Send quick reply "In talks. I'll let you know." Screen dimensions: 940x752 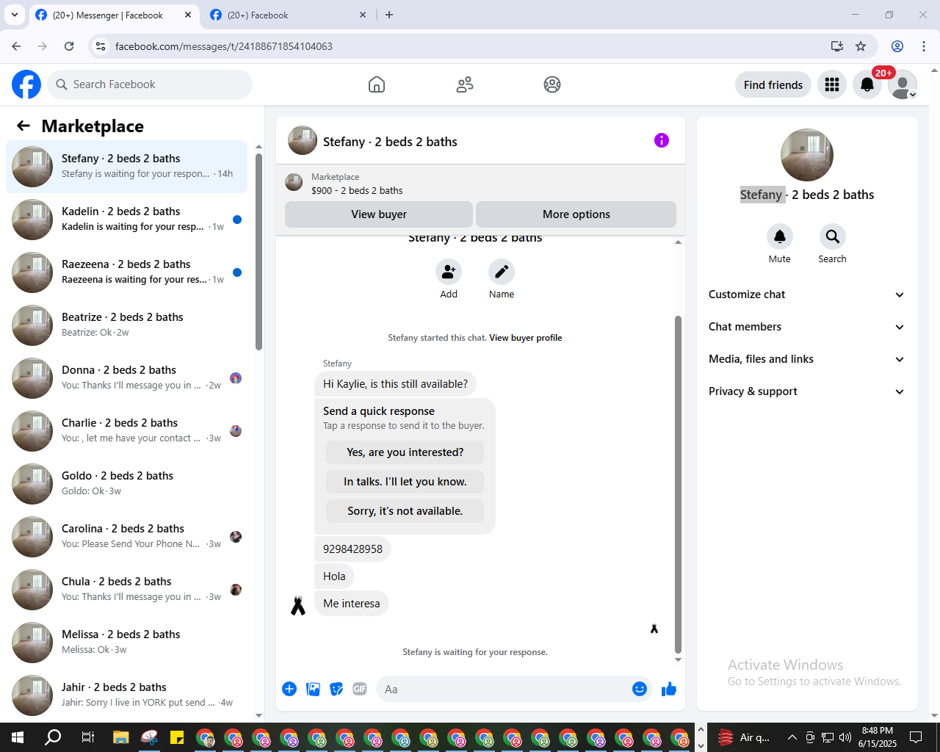click(405, 482)
